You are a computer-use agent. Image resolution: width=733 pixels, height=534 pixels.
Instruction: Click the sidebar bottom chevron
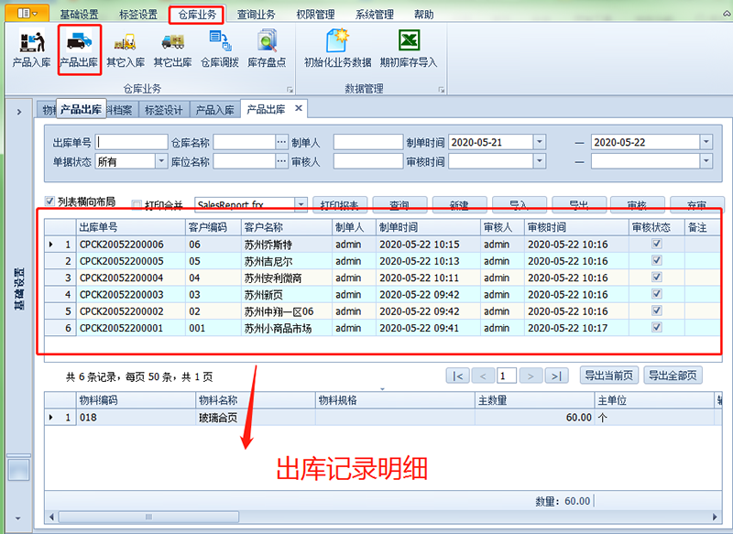[18, 518]
